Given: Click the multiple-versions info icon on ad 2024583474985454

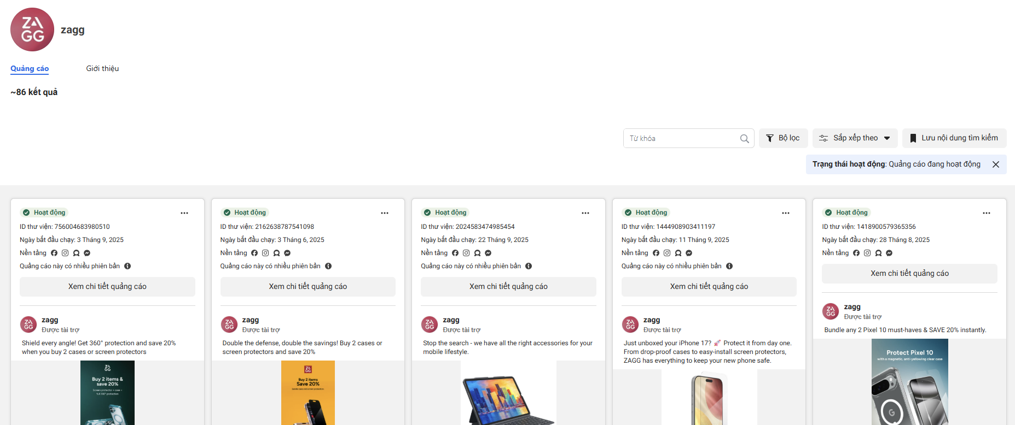Looking at the screenshot, I should point(529,266).
